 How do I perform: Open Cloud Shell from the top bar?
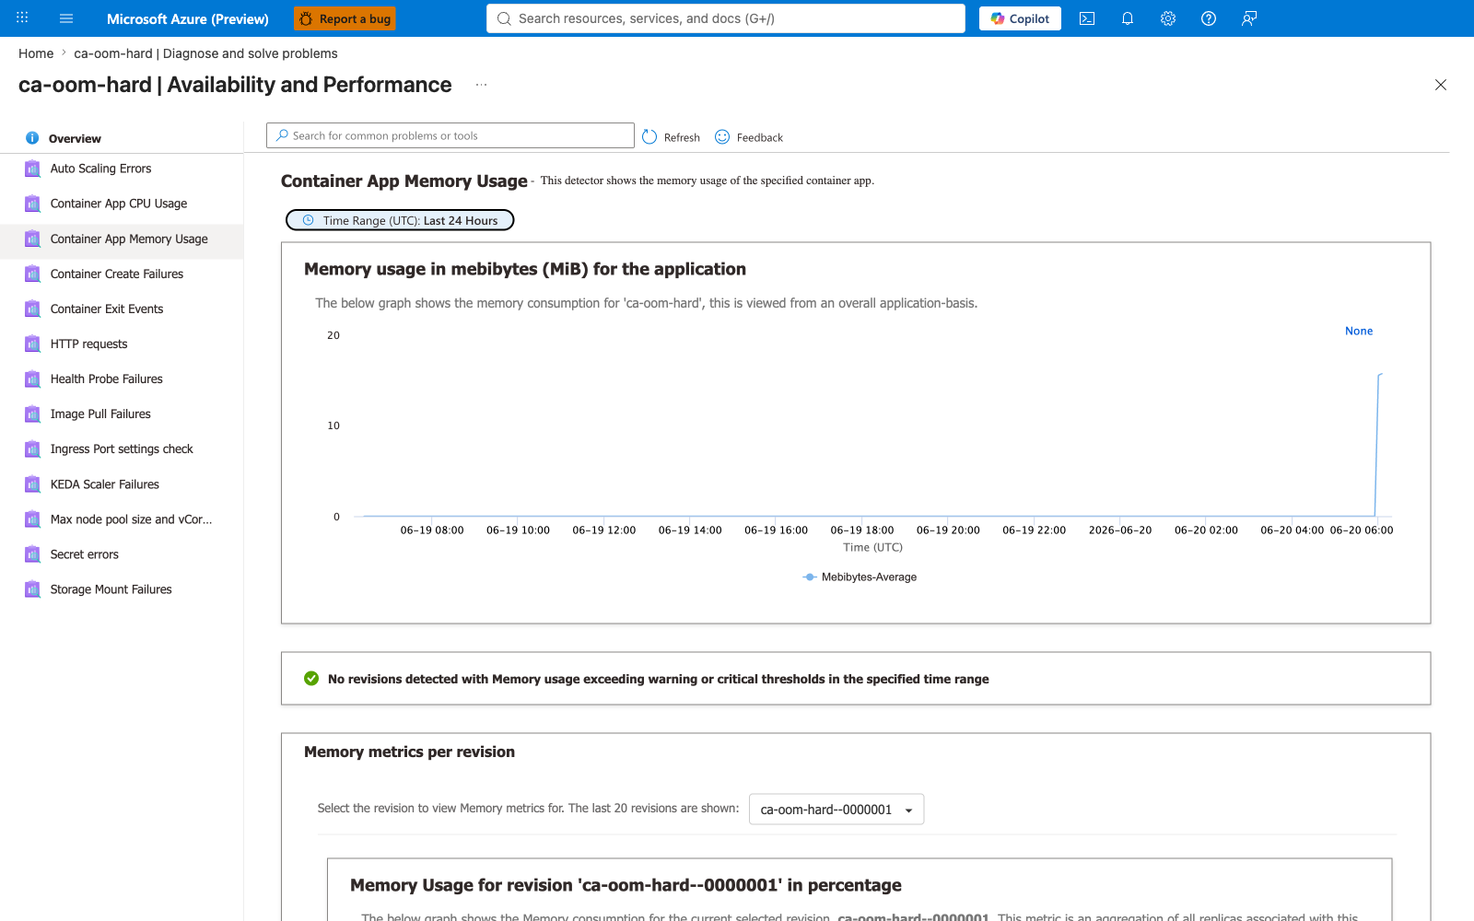[x=1087, y=18]
